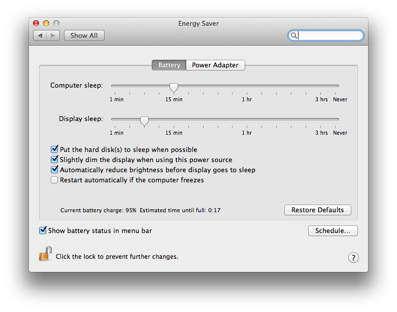Image resolution: width=397 pixels, height=312 pixels.
Task: Toggle Show battery status in menu bar
Action: tap(43, 230)
